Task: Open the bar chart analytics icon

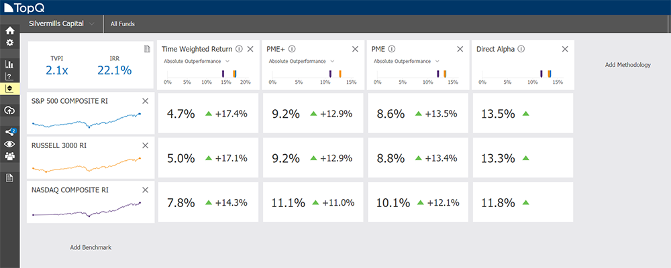Action: (9, 64)
